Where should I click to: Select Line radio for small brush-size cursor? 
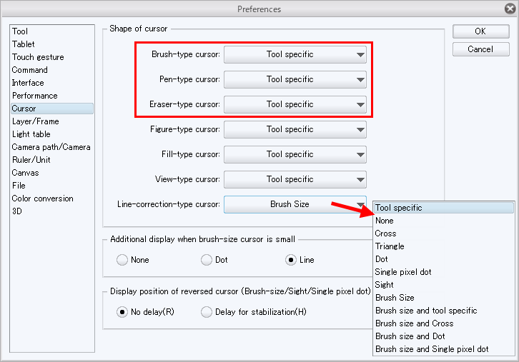(291, 260)
